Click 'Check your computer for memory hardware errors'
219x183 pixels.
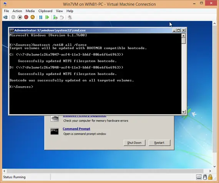[96, 121]
